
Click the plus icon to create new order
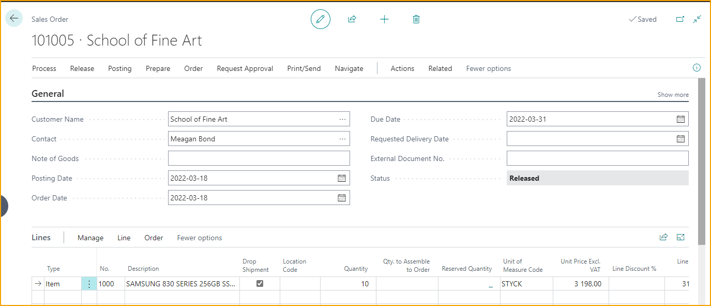(384, 19)
